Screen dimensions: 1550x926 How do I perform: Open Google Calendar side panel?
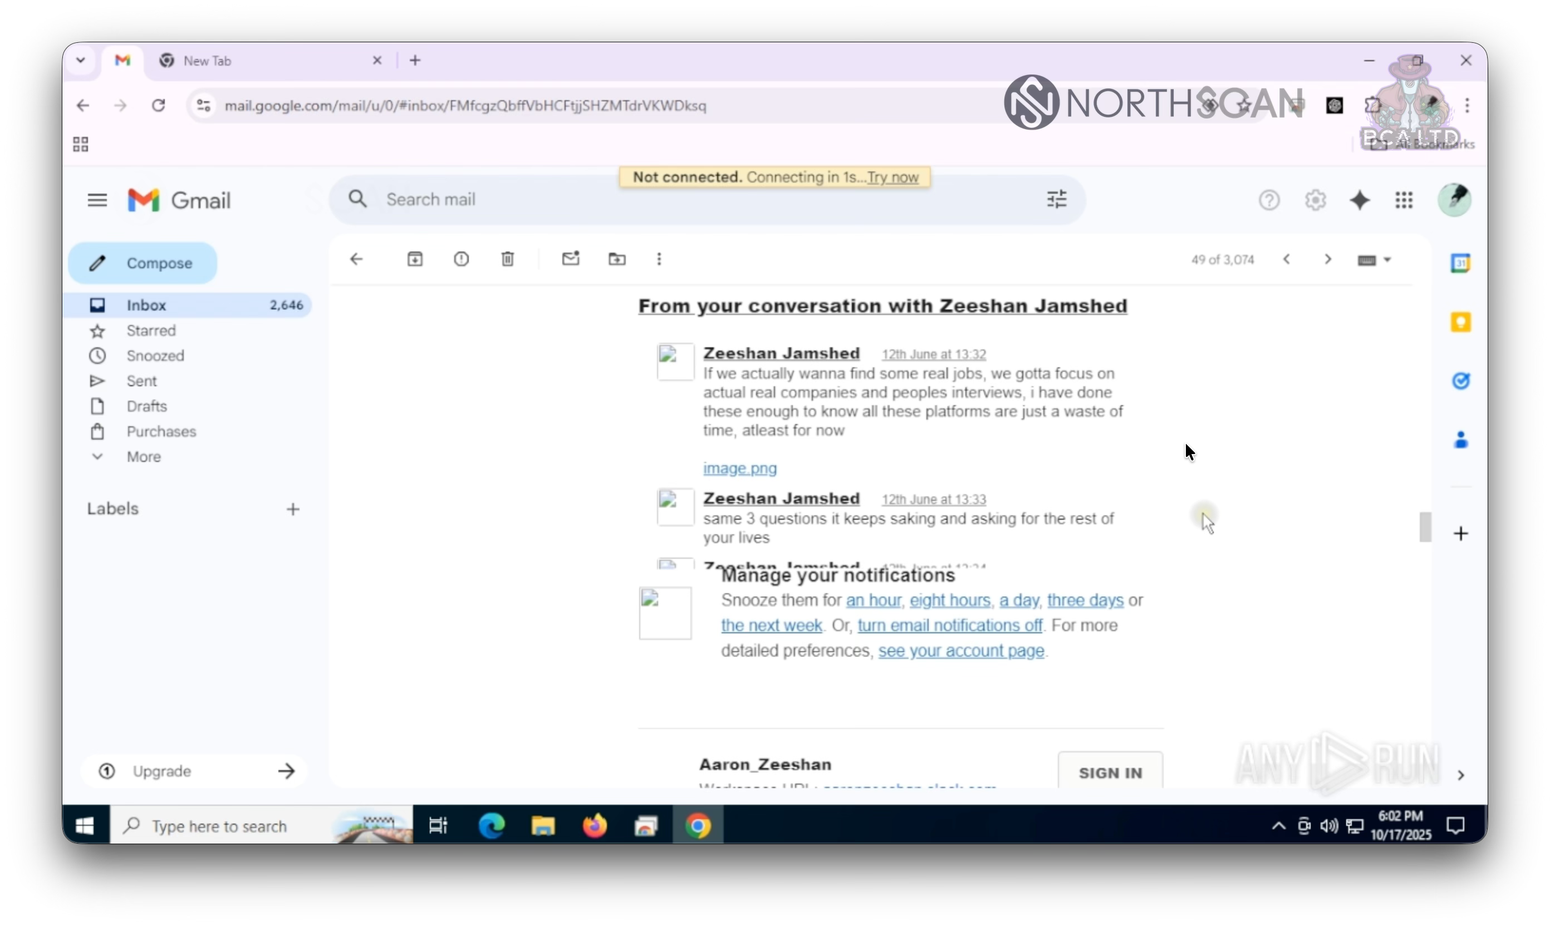tap(1460, 263)
